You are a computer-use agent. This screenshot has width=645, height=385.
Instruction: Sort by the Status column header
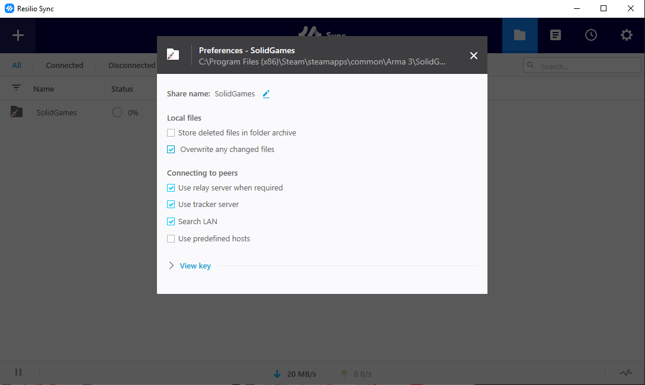point(122,89)
